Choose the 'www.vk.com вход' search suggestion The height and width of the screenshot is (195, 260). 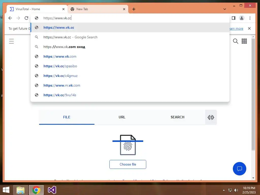130,47
